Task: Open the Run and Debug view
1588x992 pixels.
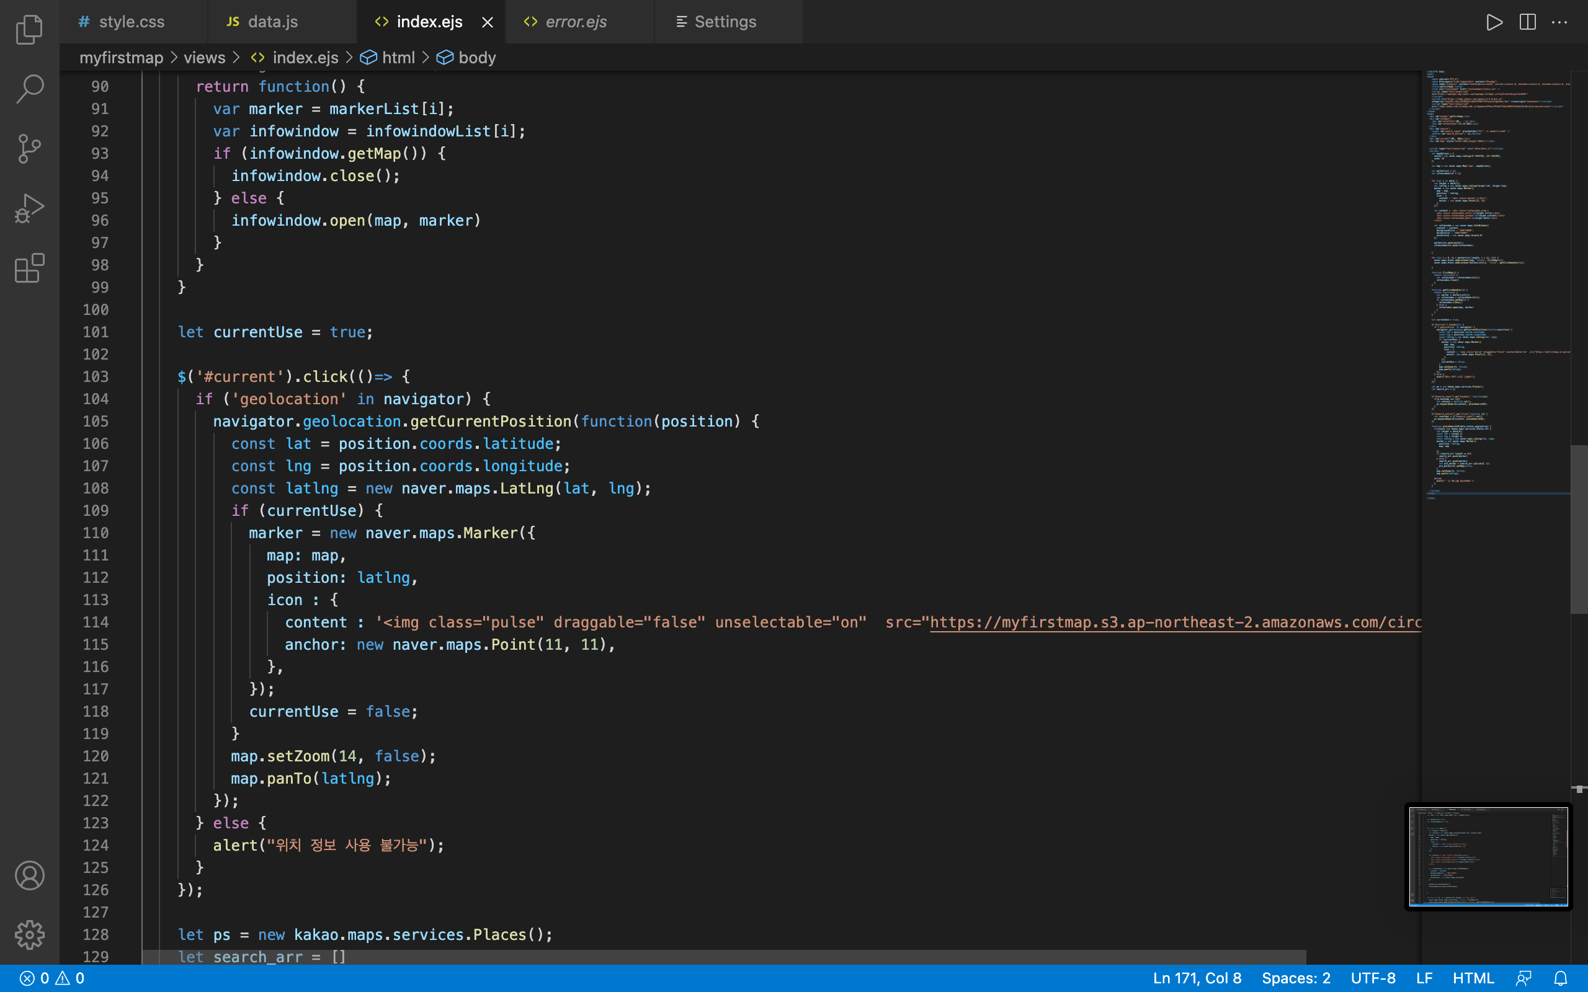Action: tap(30, 209)
